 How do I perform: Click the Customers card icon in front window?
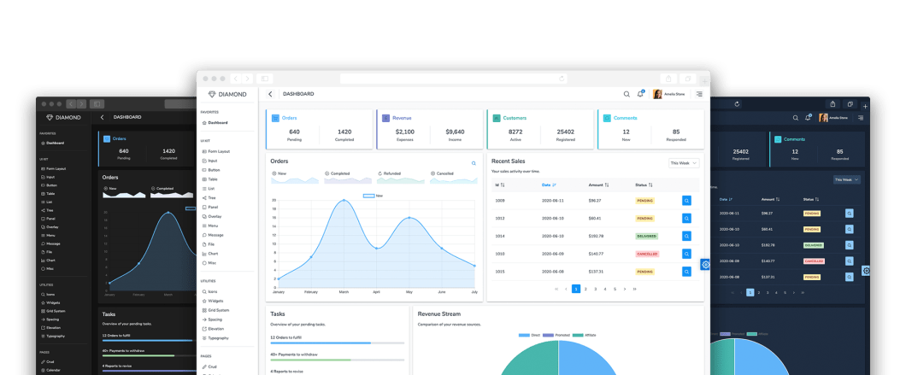(496, 118)
